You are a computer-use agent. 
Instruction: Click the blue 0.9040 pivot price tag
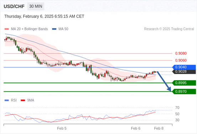click(184, 67)
